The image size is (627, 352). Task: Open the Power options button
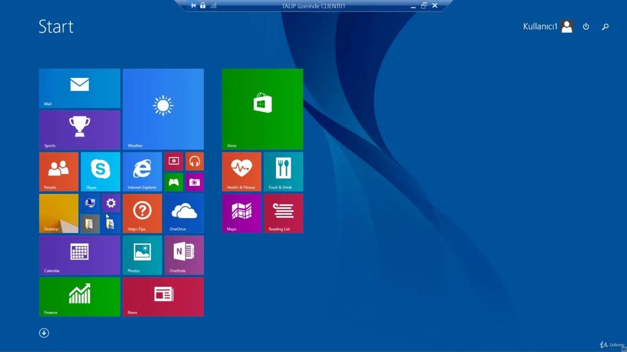[586, 26]
